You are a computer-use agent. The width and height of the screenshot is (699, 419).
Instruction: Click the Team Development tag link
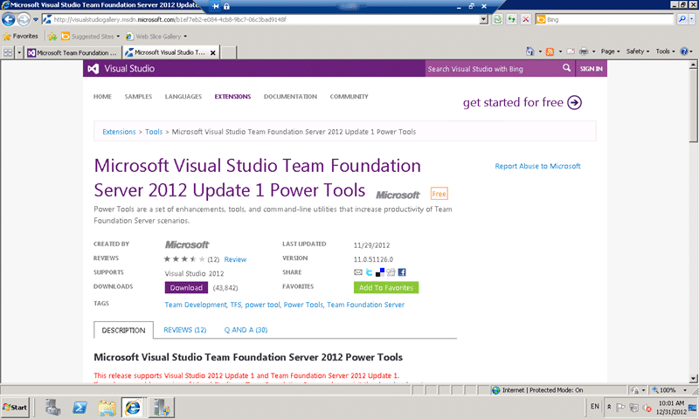coord(196,305)
